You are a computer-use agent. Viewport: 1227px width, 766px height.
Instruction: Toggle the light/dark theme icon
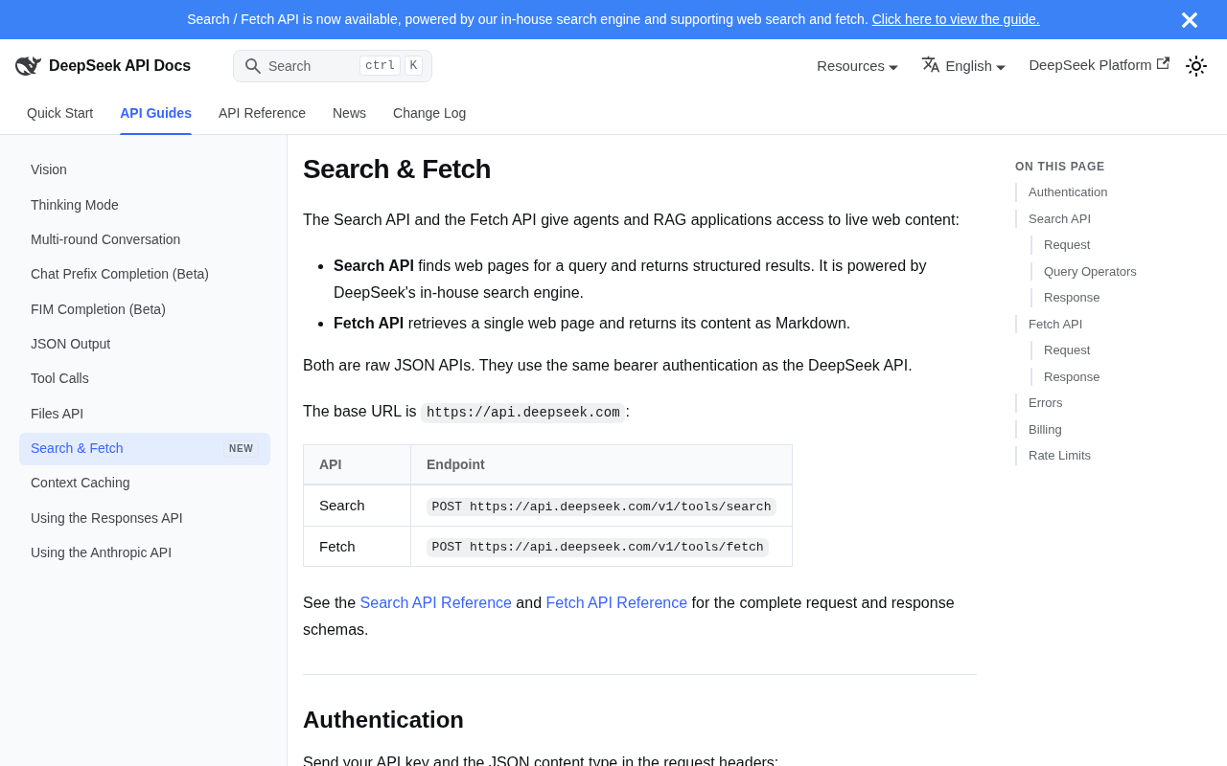pos(1196,66)
